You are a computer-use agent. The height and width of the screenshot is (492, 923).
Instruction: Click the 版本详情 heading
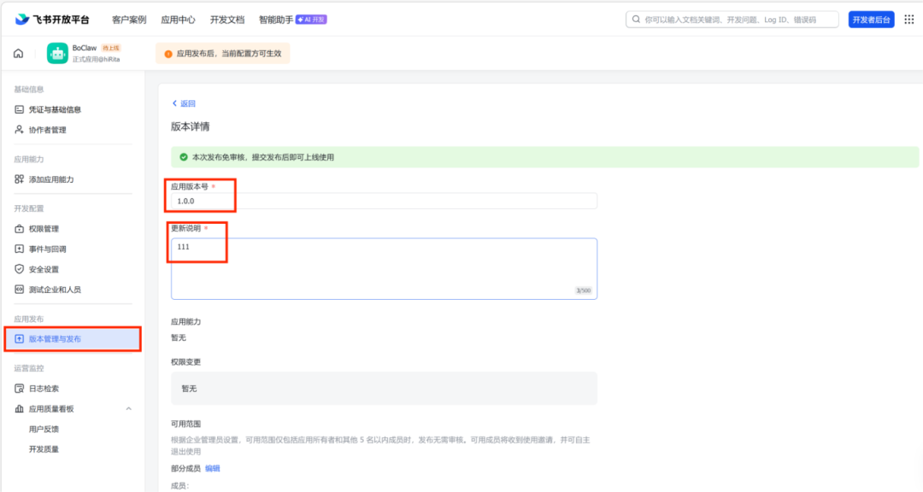pyautogui.click(x=190, y=126)
